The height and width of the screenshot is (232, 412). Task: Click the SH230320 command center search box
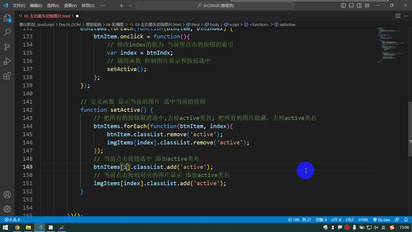click(215, 5)
